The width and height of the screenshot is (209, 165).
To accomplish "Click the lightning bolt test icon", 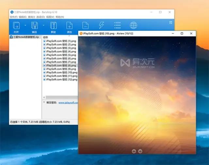I will 101,25.
